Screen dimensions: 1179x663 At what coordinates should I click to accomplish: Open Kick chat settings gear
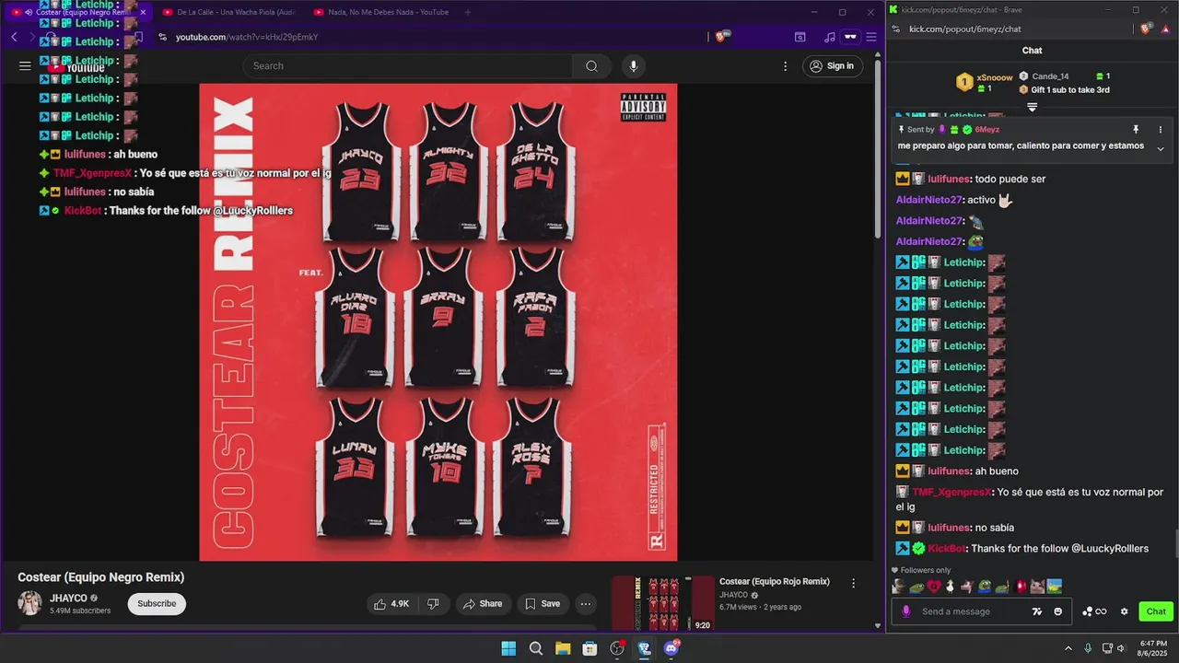tap(1124, 611)
